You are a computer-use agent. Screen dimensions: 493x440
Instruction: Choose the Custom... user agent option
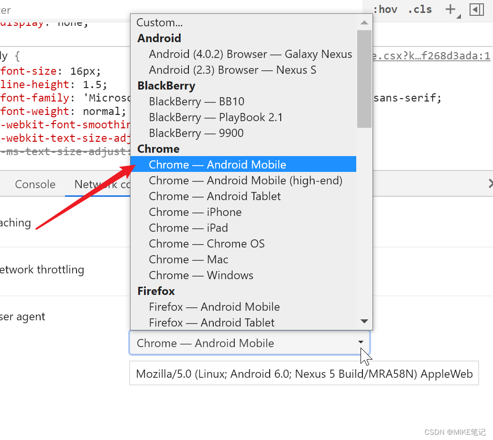coord(243,23)
